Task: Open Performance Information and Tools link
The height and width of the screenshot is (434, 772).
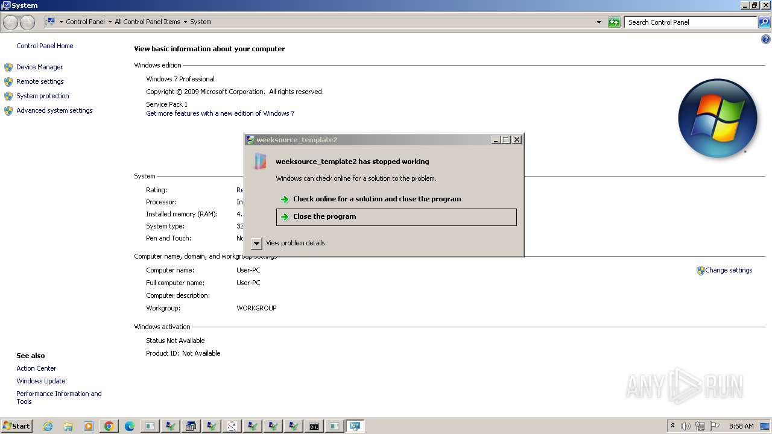Action: 59,397
